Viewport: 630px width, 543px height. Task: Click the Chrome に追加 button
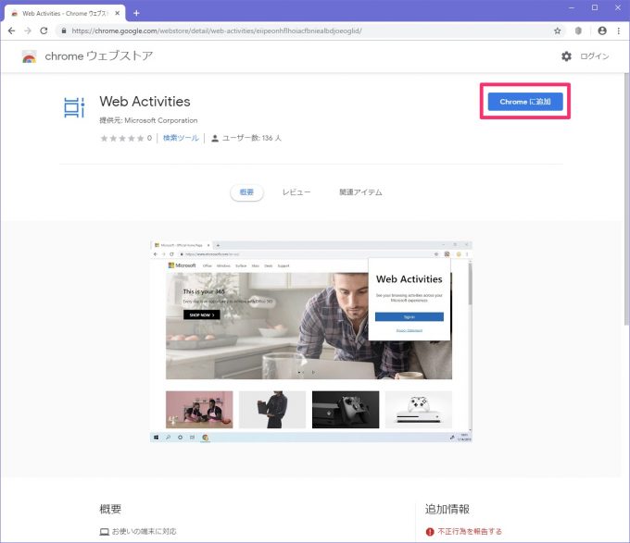pos(525,102)
